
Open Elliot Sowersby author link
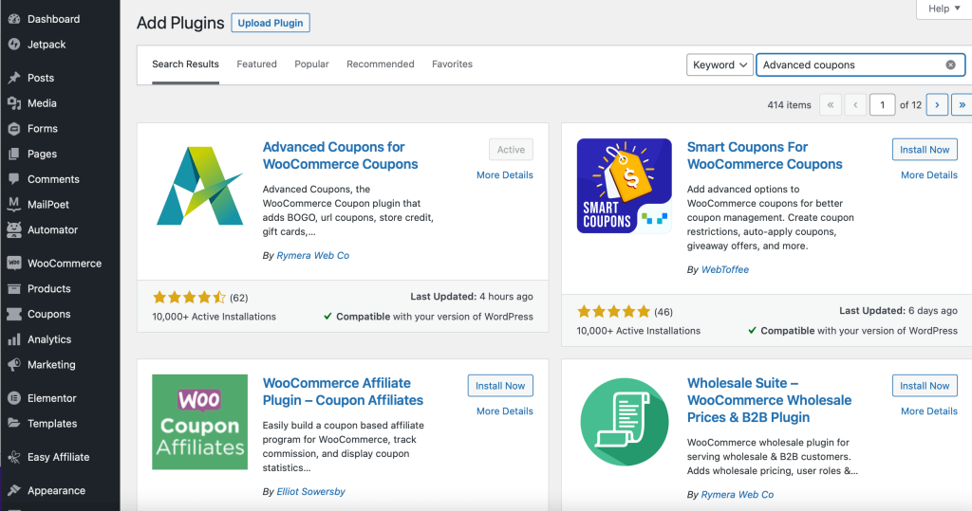click(x=310, y=492)
